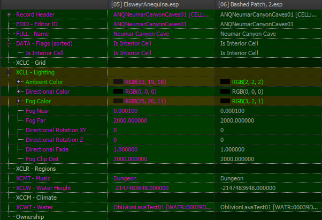The height and width of the screenshot is (220, 322).
Task: Click the RGB(3, 2, 1) fog value
Action: click(x=248, y=101)
